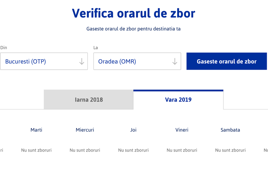The image size is (268, 179).
Task: Switch to the Iarna 2018 tab
Action: pos(88,100)
